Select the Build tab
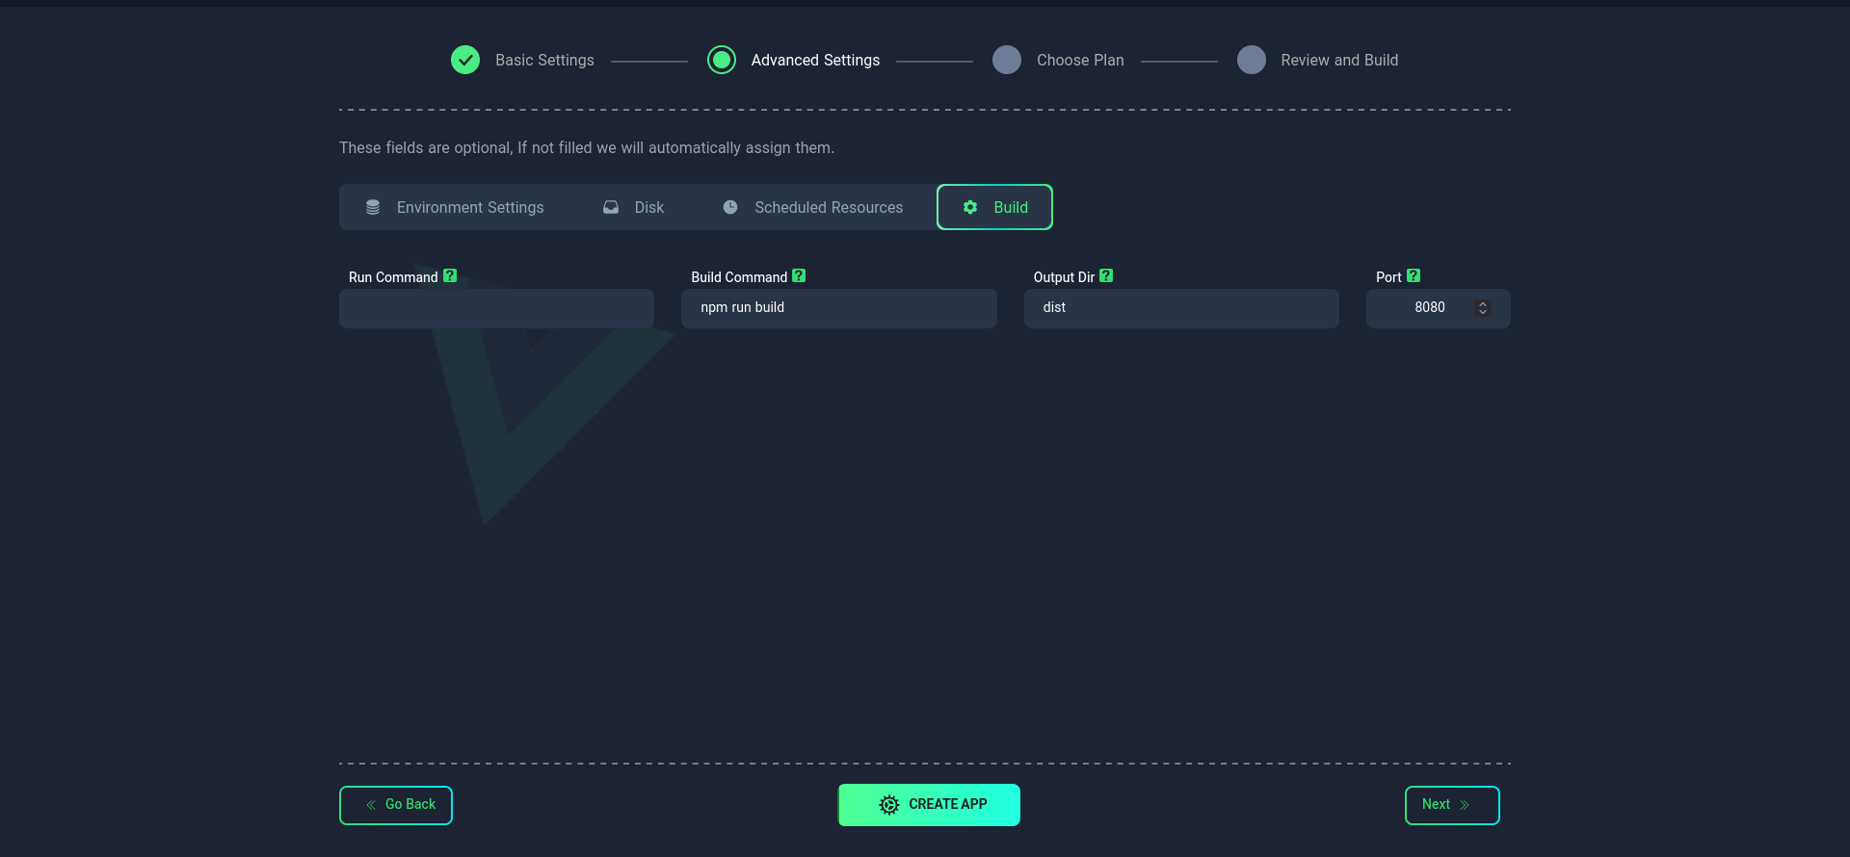The width and height of the screenshot is (1850, 857). point(994,207)
